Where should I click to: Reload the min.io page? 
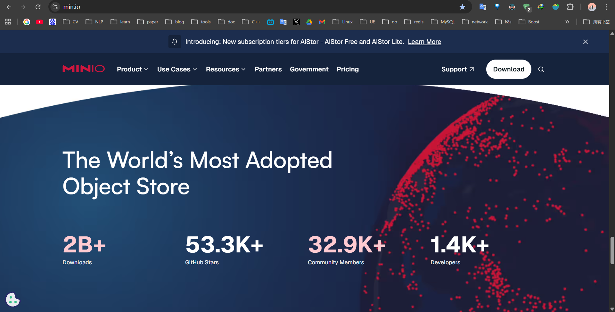[38, 7]
